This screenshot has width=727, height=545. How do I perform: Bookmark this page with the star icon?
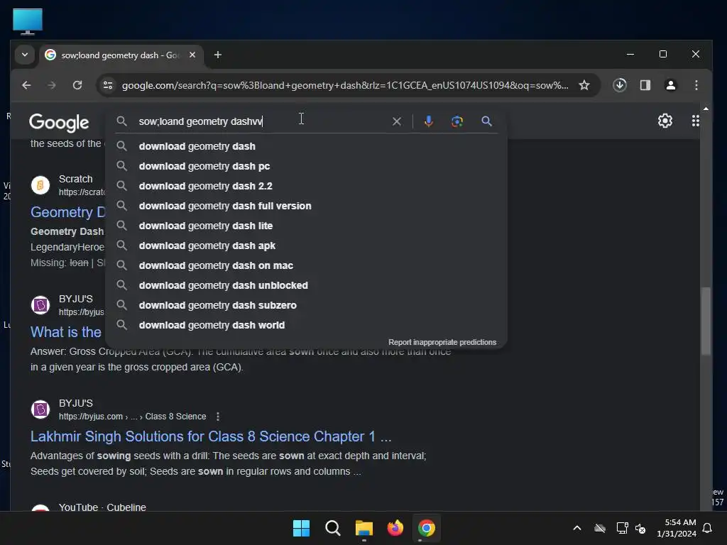[584, 85]
